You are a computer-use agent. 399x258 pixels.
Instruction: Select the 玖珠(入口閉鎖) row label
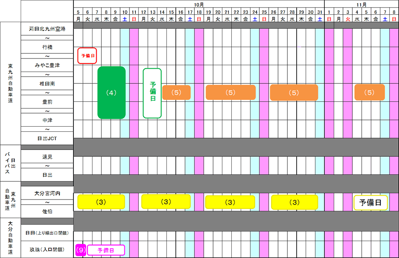(x=47, y=250)
